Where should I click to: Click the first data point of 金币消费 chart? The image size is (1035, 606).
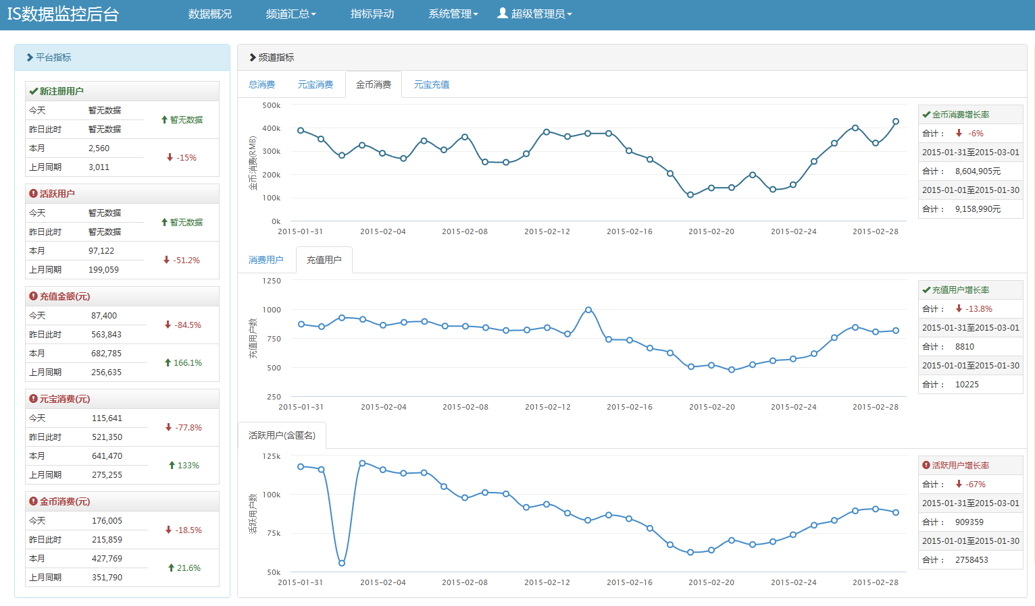[301, 130]
